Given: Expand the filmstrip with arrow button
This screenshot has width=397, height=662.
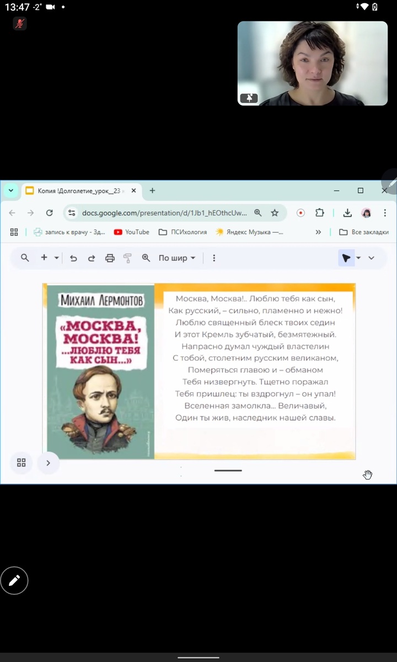Looking at the screenshot, I should click(48, 463).
